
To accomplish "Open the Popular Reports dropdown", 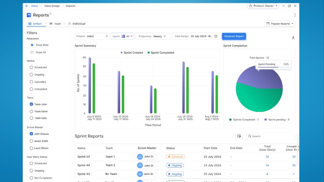I will tap(280, 24).
